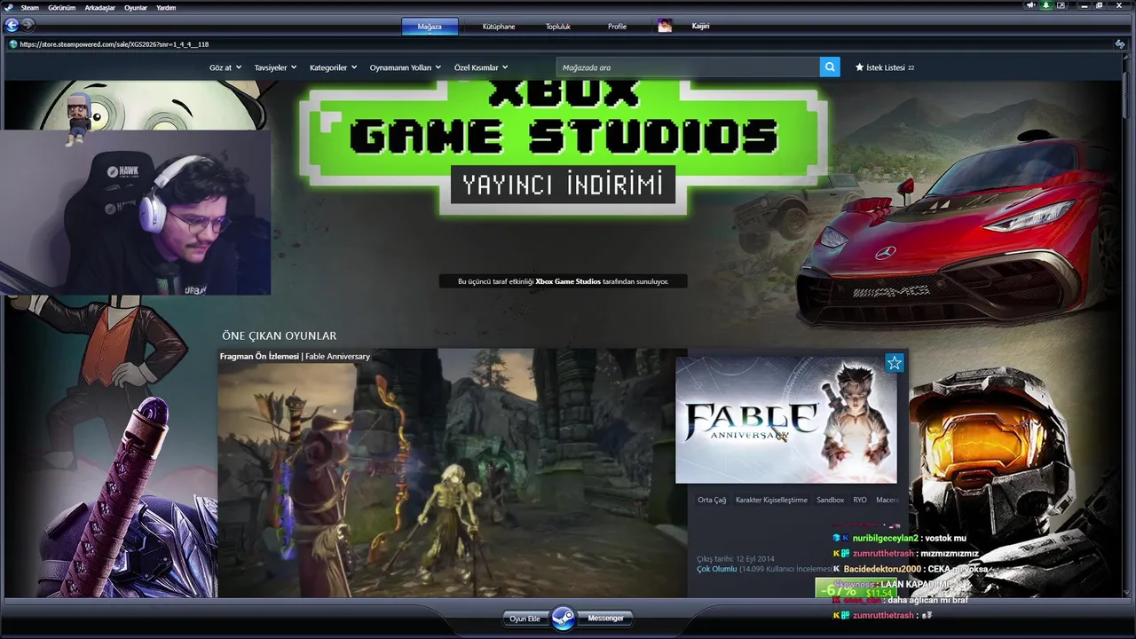Click the Macera tag
Image resolution: width=1136 pixels, height=639 pixels.
(x=887, y=500)
